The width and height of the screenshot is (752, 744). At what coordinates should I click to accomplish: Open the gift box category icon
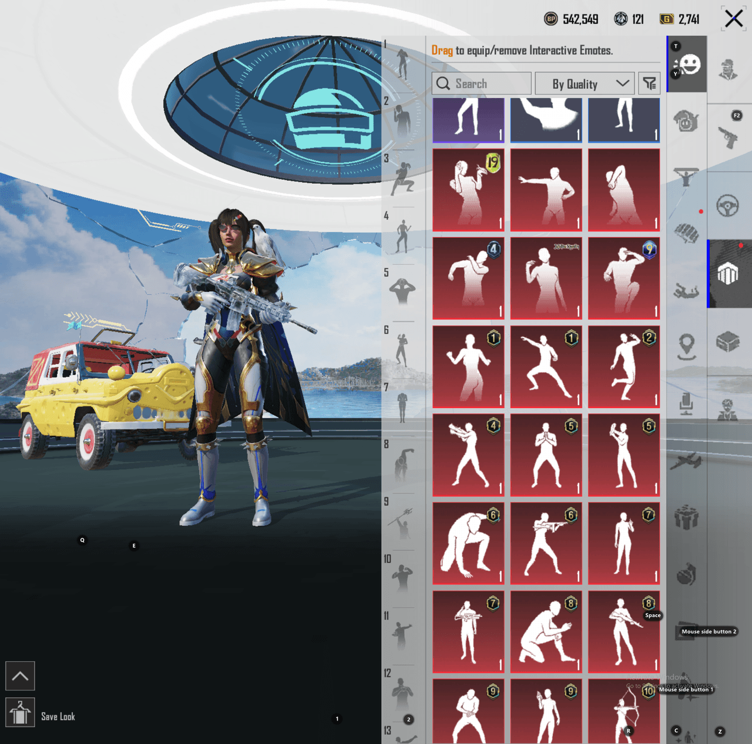(686, 517)
